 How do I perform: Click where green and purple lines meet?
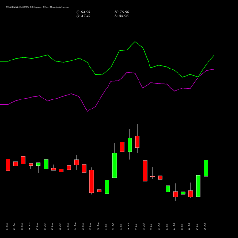(198, 77)
